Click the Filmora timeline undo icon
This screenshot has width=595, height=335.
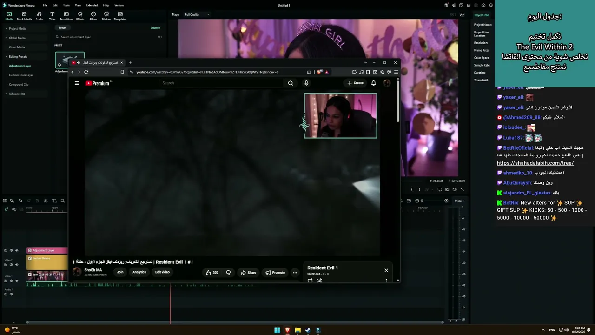20,201
